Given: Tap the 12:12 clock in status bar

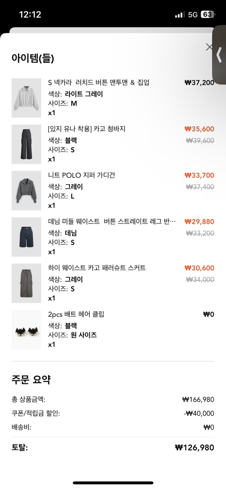Looking at the screenshot, I should coord(30,15).
